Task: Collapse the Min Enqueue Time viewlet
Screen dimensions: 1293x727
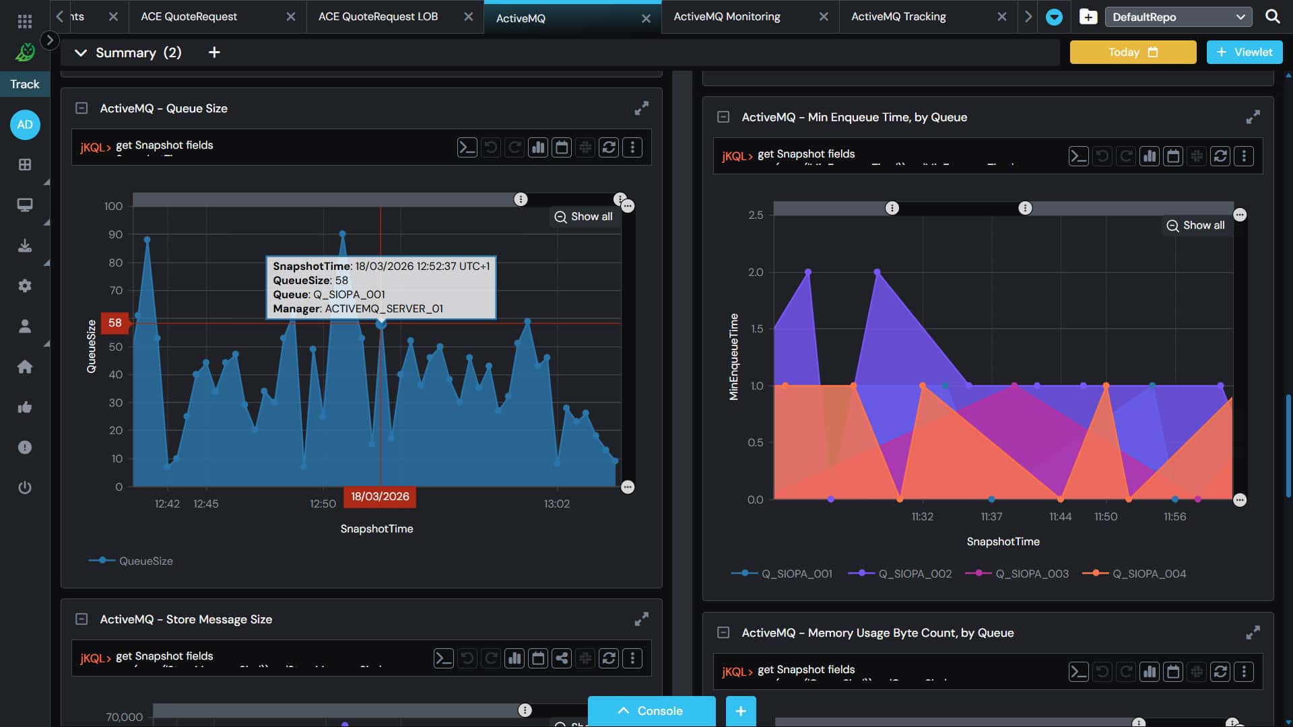Action: (x=723, y=116)
